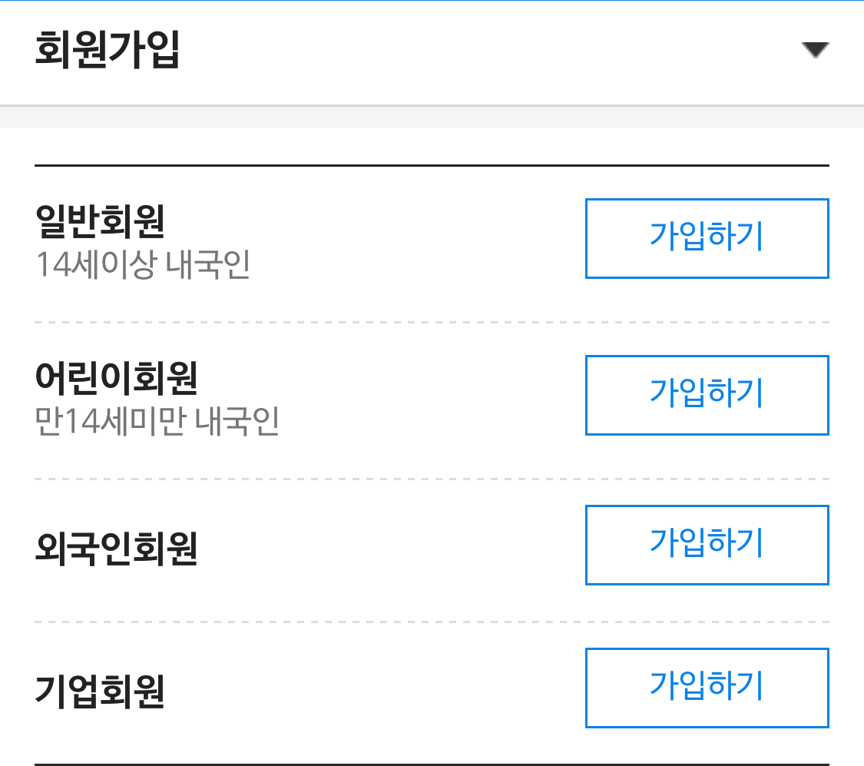Click the 일반회원 member type label
This screenshot has width=864, height=766.
tap(102, 223)
